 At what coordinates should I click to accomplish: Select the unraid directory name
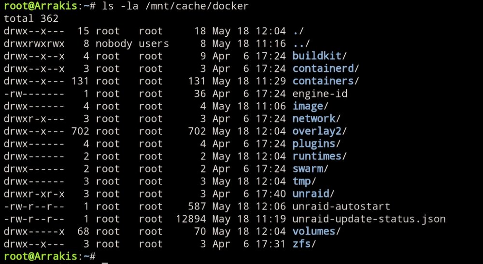pyautogui.click(x=311, y=194)
